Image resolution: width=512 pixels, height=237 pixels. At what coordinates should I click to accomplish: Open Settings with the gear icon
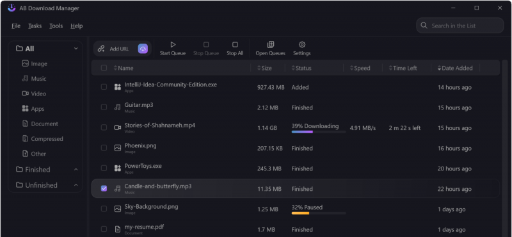click(x=302, y=44)
